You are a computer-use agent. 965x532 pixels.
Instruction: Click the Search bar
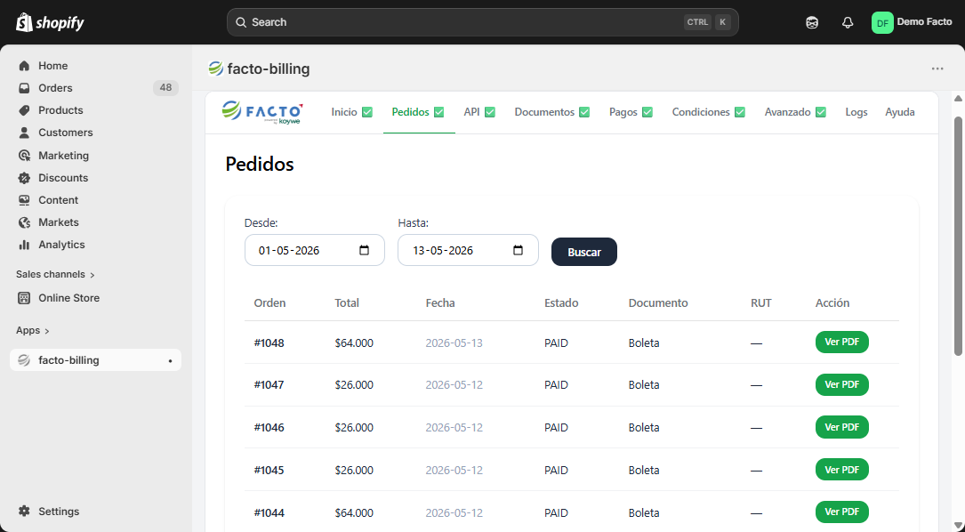pyautogui.click(x=482, y=22)
